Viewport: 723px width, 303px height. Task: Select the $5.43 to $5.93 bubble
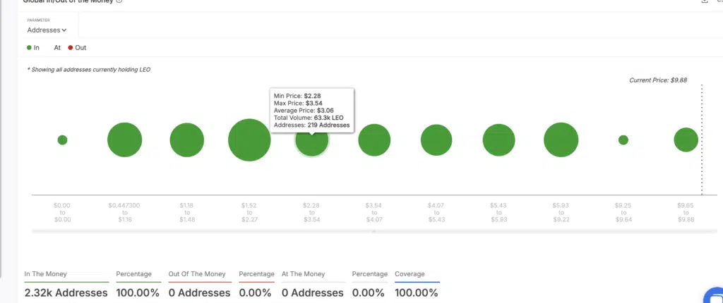(499, 140)
